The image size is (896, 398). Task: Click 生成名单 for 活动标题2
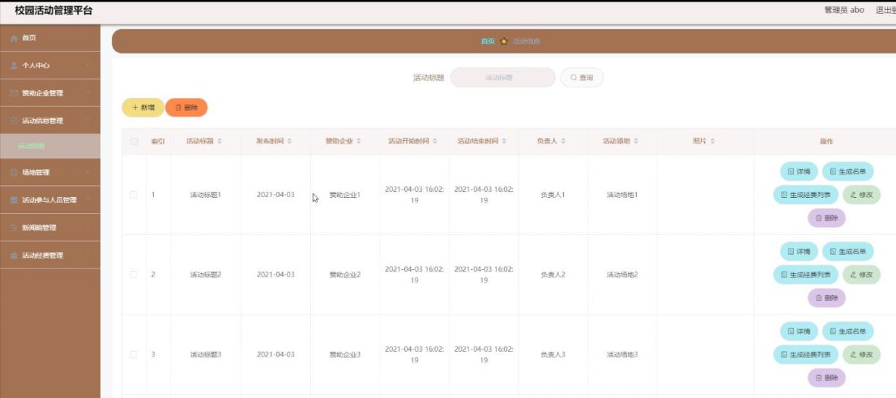847,251
